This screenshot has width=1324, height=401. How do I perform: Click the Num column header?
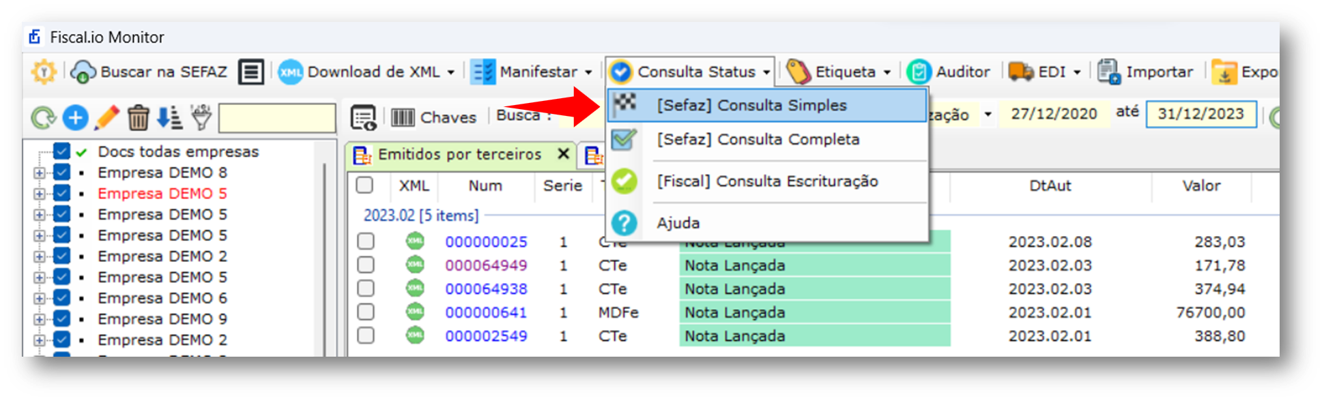tap(485, 185)
